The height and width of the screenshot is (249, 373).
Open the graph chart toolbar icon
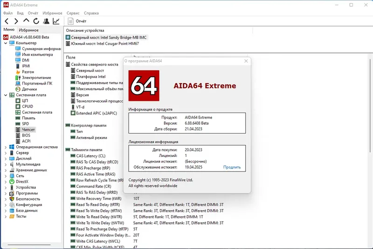pos(56,21)
